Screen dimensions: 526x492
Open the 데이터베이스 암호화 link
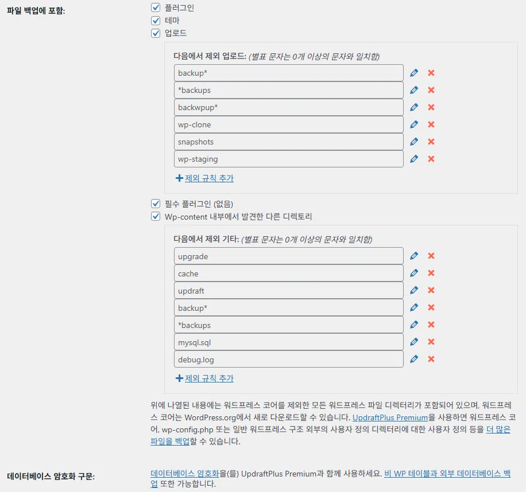tap(185, 474)
